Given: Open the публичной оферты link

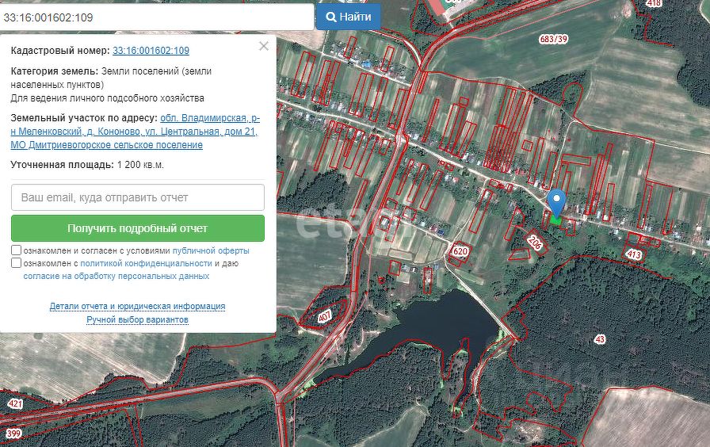Looking at the screenshot, I should tap(211, 250).
